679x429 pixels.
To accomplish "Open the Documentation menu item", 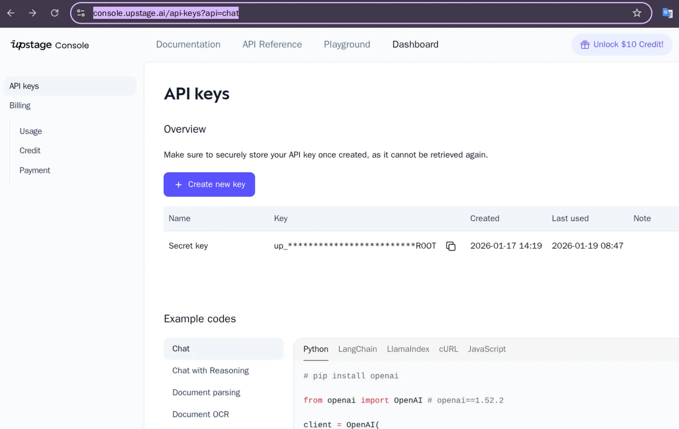I will (x=188, y=45).
